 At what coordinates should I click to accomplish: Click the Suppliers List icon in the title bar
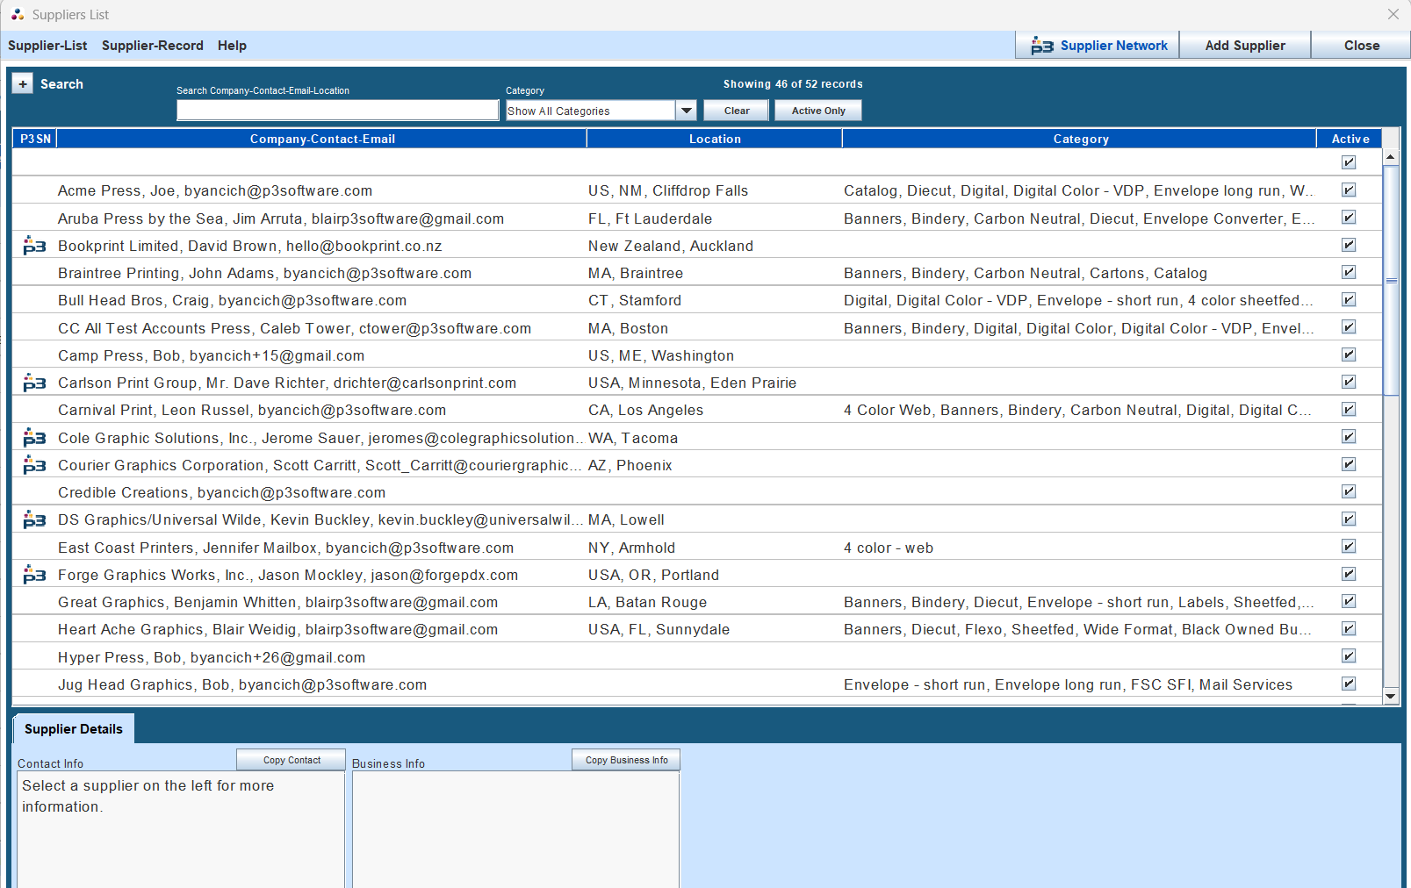pyautogui.click(x=17, y=14)
